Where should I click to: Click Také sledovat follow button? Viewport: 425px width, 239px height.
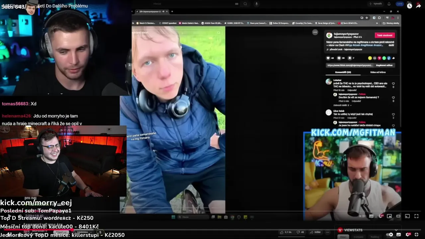(385, 35)
